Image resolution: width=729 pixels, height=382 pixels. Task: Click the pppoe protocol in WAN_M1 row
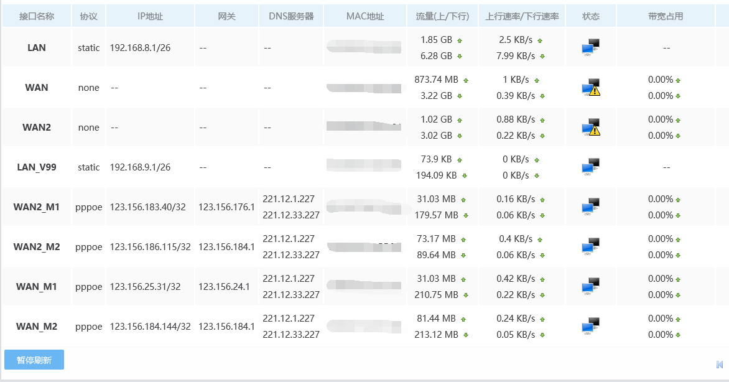(x=89, y=287)
